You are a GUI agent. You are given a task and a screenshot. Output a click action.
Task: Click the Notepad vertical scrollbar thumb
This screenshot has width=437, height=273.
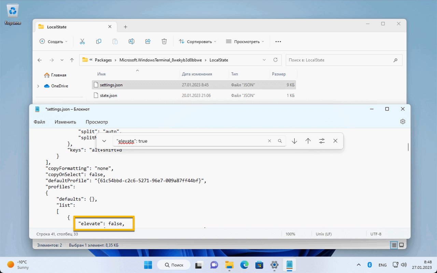tap(408, 147)
